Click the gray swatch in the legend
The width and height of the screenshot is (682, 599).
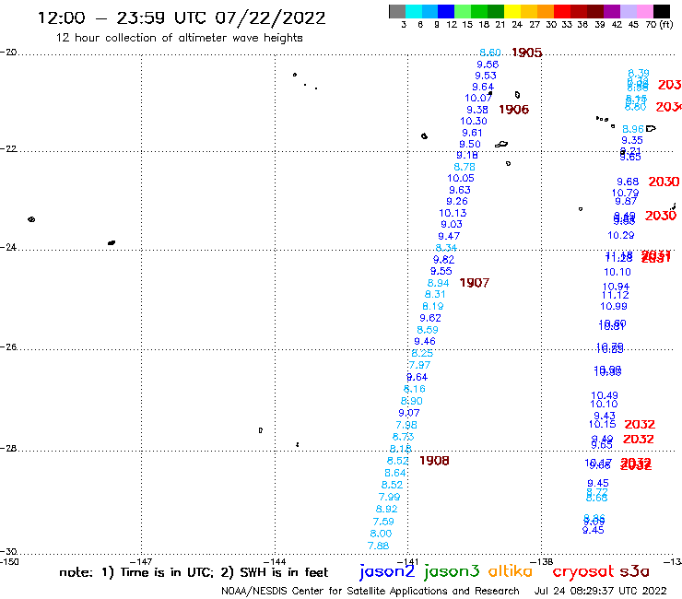397,11
